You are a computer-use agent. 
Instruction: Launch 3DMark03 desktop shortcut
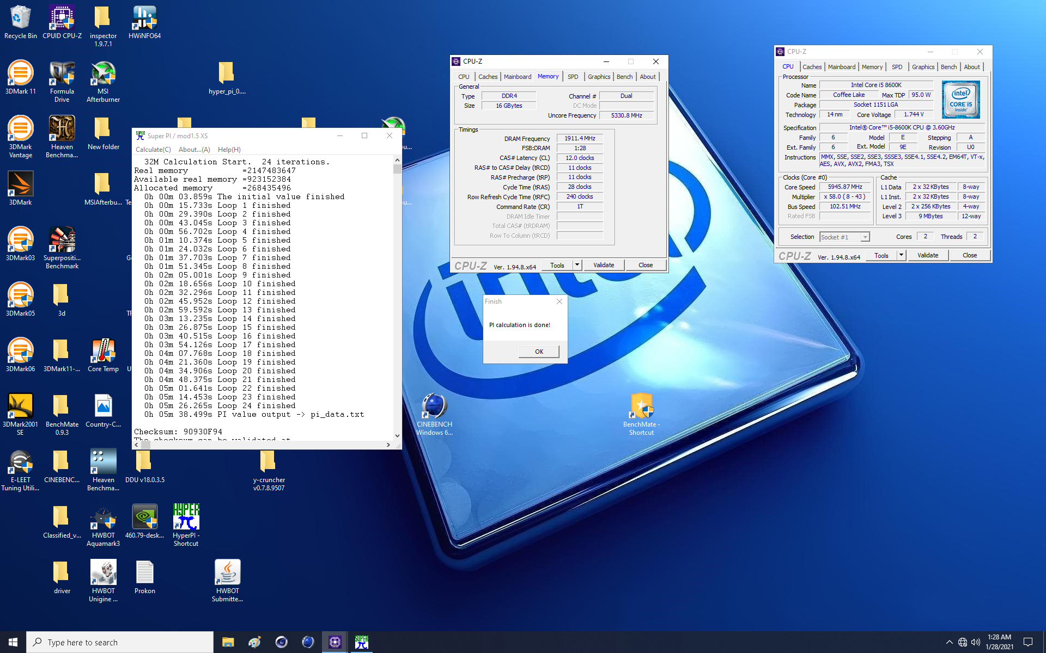coord(21,244)
